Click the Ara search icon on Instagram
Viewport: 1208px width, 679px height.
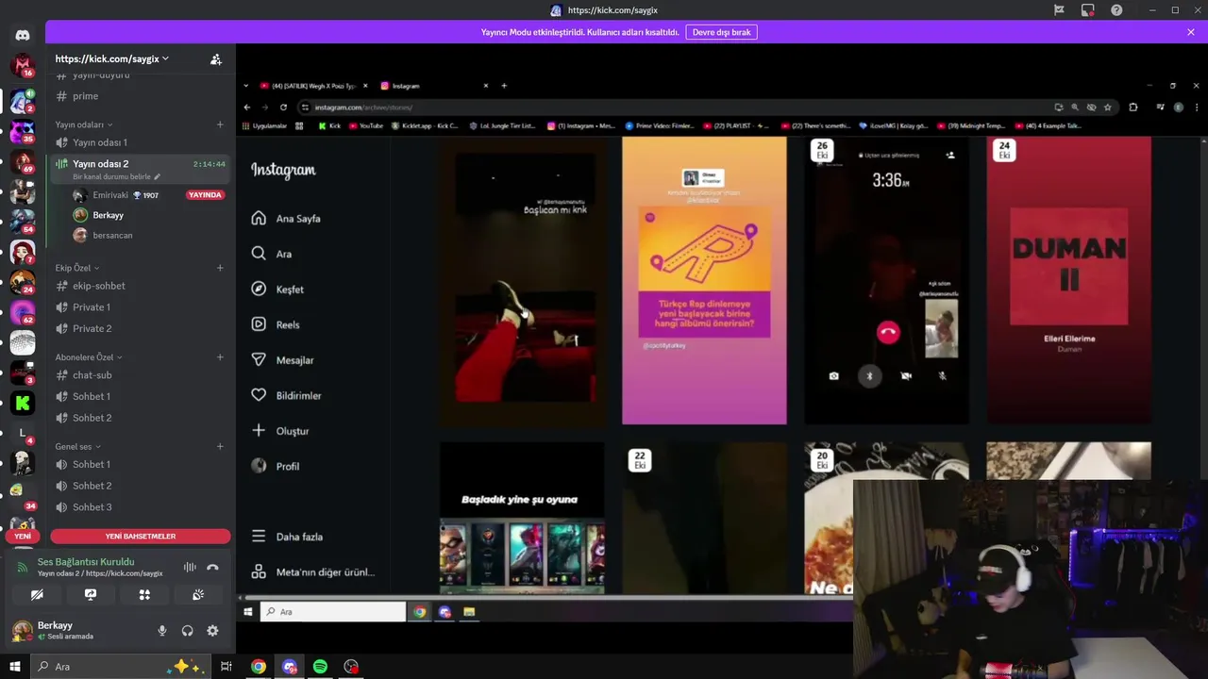coord(259,254)
